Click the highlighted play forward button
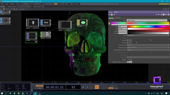This screenshot has width=170, height=95. coord(97,87)
